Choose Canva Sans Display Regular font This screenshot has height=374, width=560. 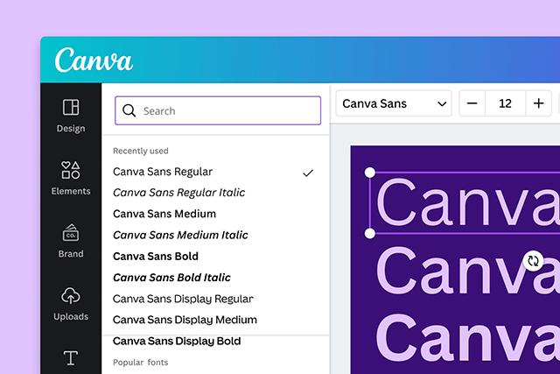coord(183,299)
